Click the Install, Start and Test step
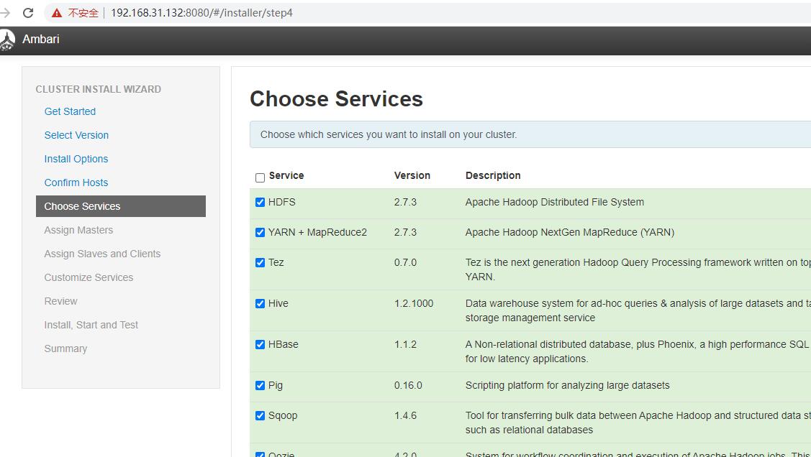The height and width of the screenshot is (457, 811). click(91, 326)
